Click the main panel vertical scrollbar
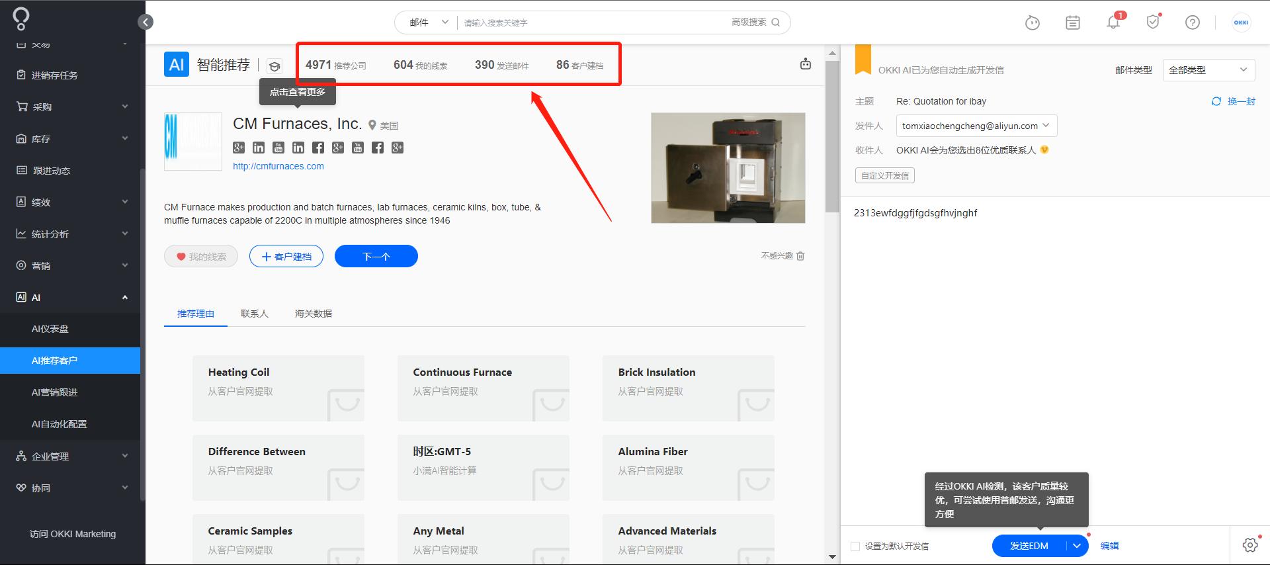This screenshot has height=565, width=1270. (x=832, y=136)
